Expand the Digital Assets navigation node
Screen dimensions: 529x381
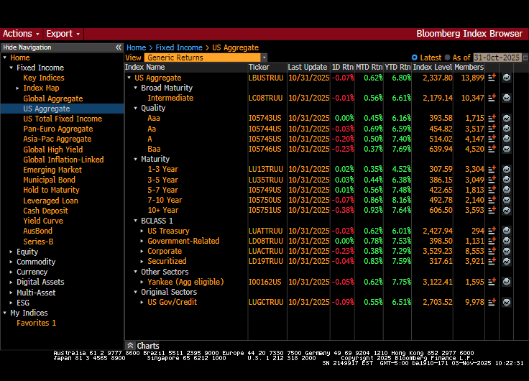click(11, 283)
